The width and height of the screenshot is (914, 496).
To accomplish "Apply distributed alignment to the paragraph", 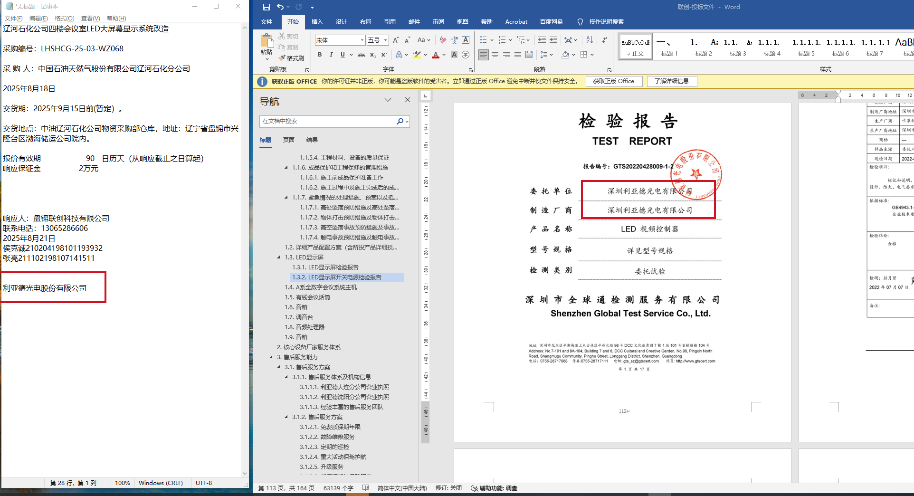I will tap(529, 55).
